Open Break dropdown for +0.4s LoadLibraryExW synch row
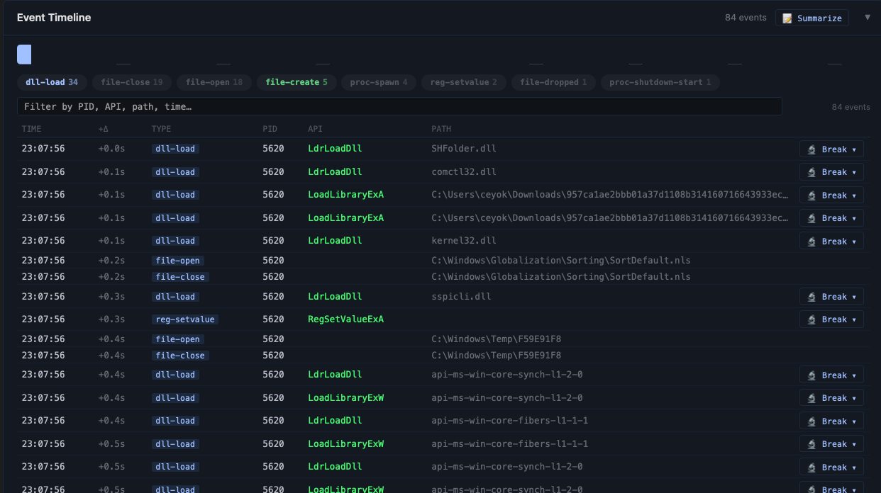Viewport: 881px width, 493px height. click(831, 398)
